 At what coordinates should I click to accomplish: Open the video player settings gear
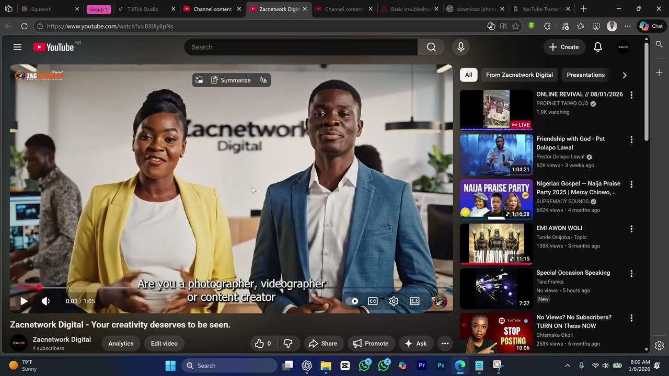(394, 301)
